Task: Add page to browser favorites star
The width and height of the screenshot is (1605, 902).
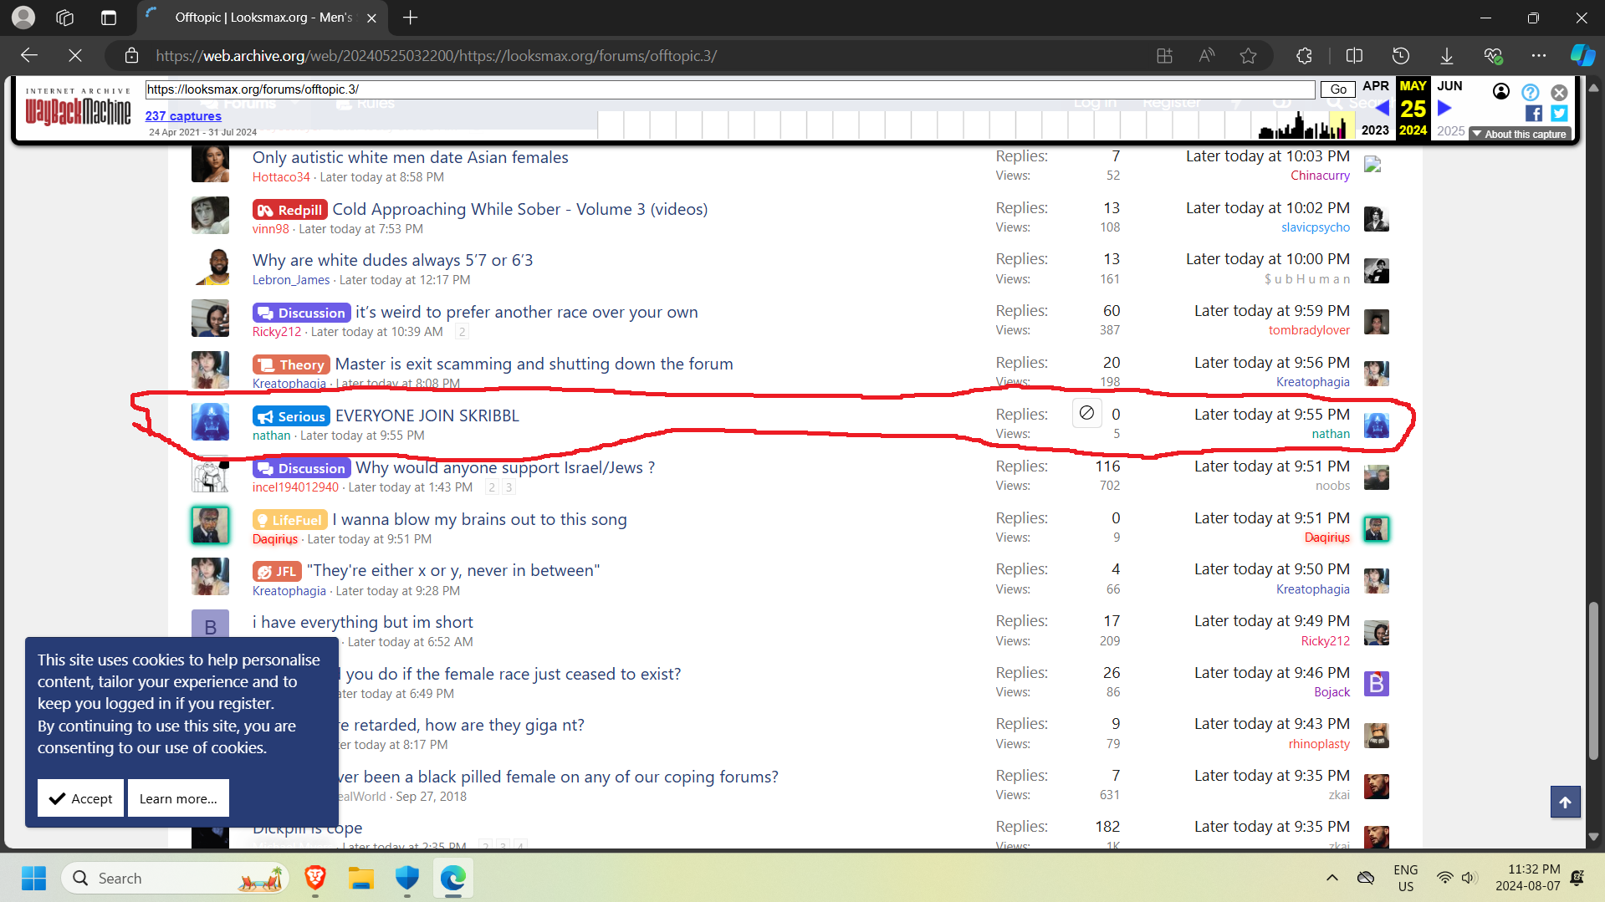Action: pos(1248,56)
